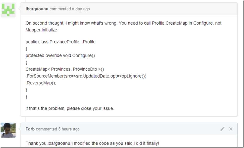Delete Farb's comment with the X icon

(231, 129)
